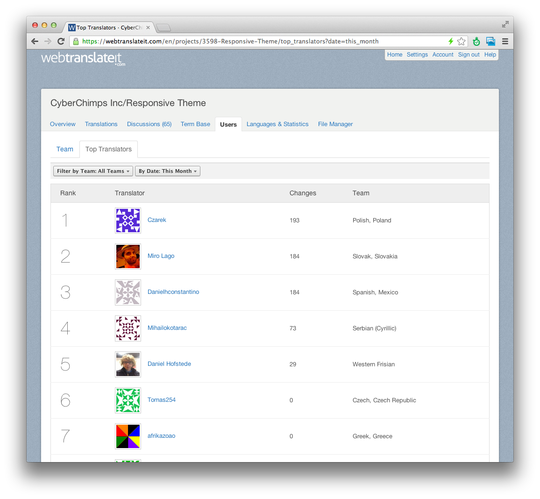
Task: Open Languages & Statistics tab
Action: coord(277,124)
